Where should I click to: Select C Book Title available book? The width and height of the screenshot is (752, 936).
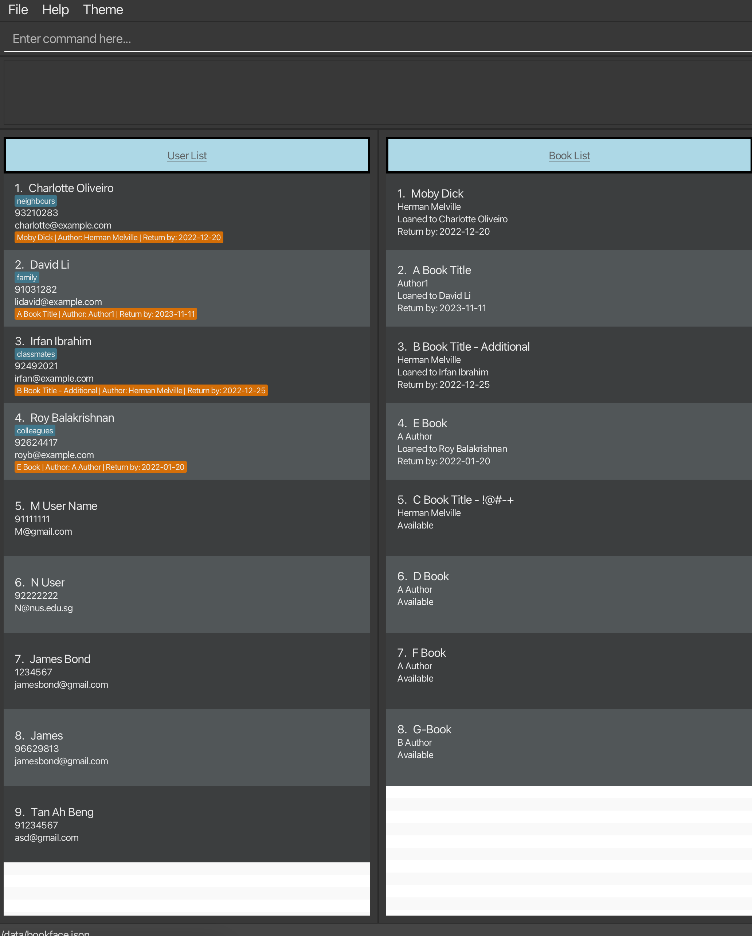click(x=568, y=518)
